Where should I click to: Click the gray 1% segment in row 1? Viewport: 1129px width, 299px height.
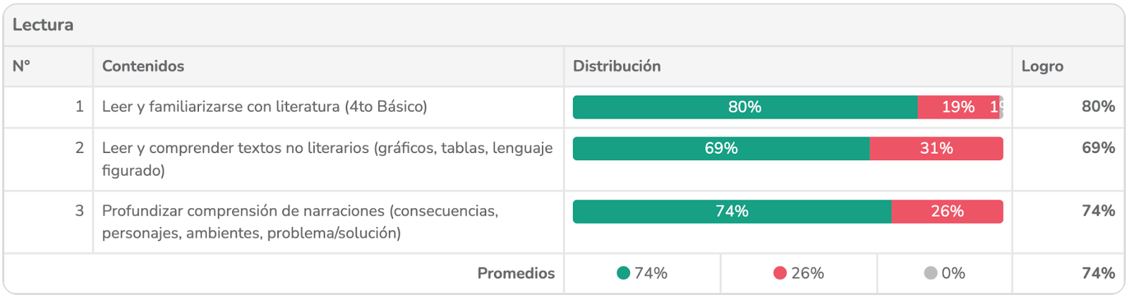coord(1001,107)
